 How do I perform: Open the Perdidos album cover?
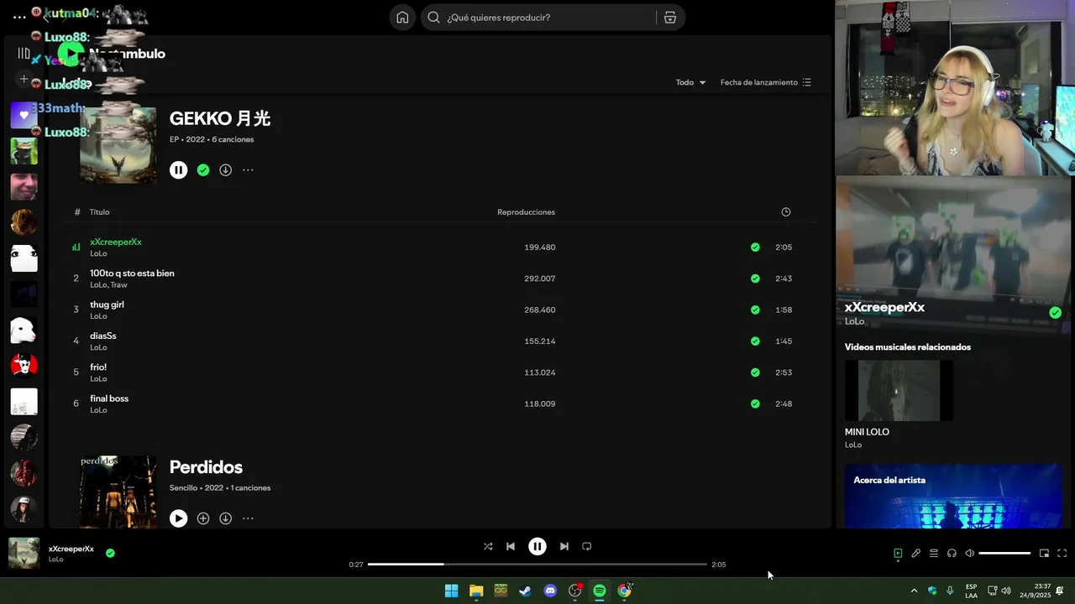click(118, 492)
